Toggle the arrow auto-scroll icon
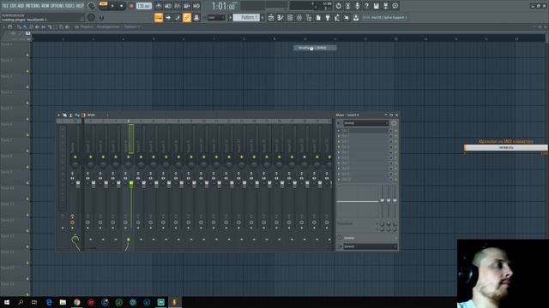Viewport: 549px width, 308px height. pyautogui.click(x=168, y=17)
